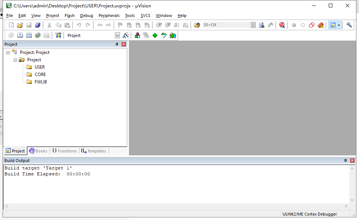Close the Project panel with the red X

124,44
